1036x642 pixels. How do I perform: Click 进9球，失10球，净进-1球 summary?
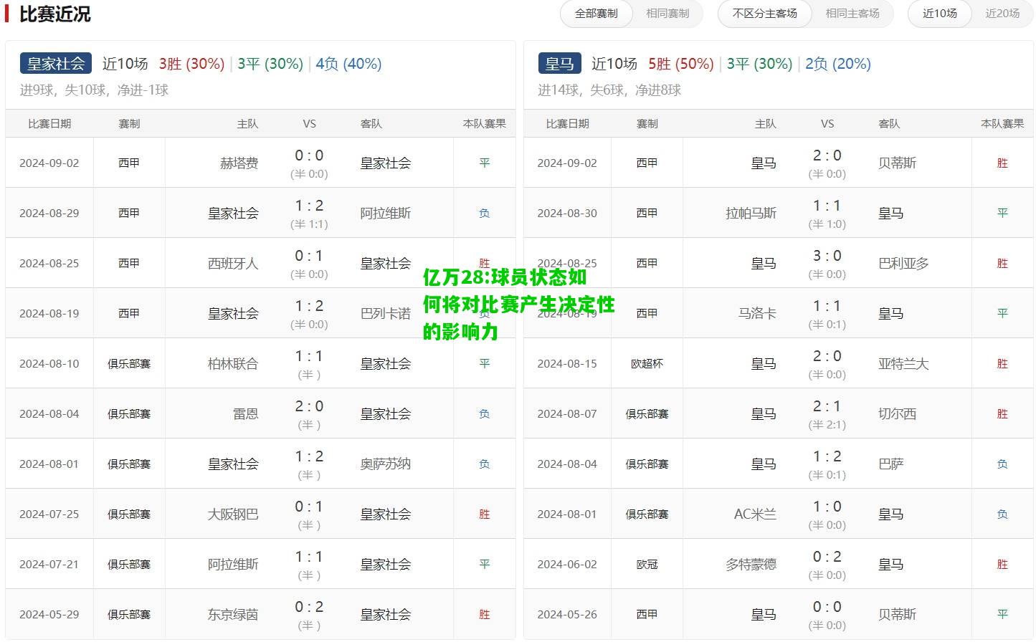[x=94, y=90]
